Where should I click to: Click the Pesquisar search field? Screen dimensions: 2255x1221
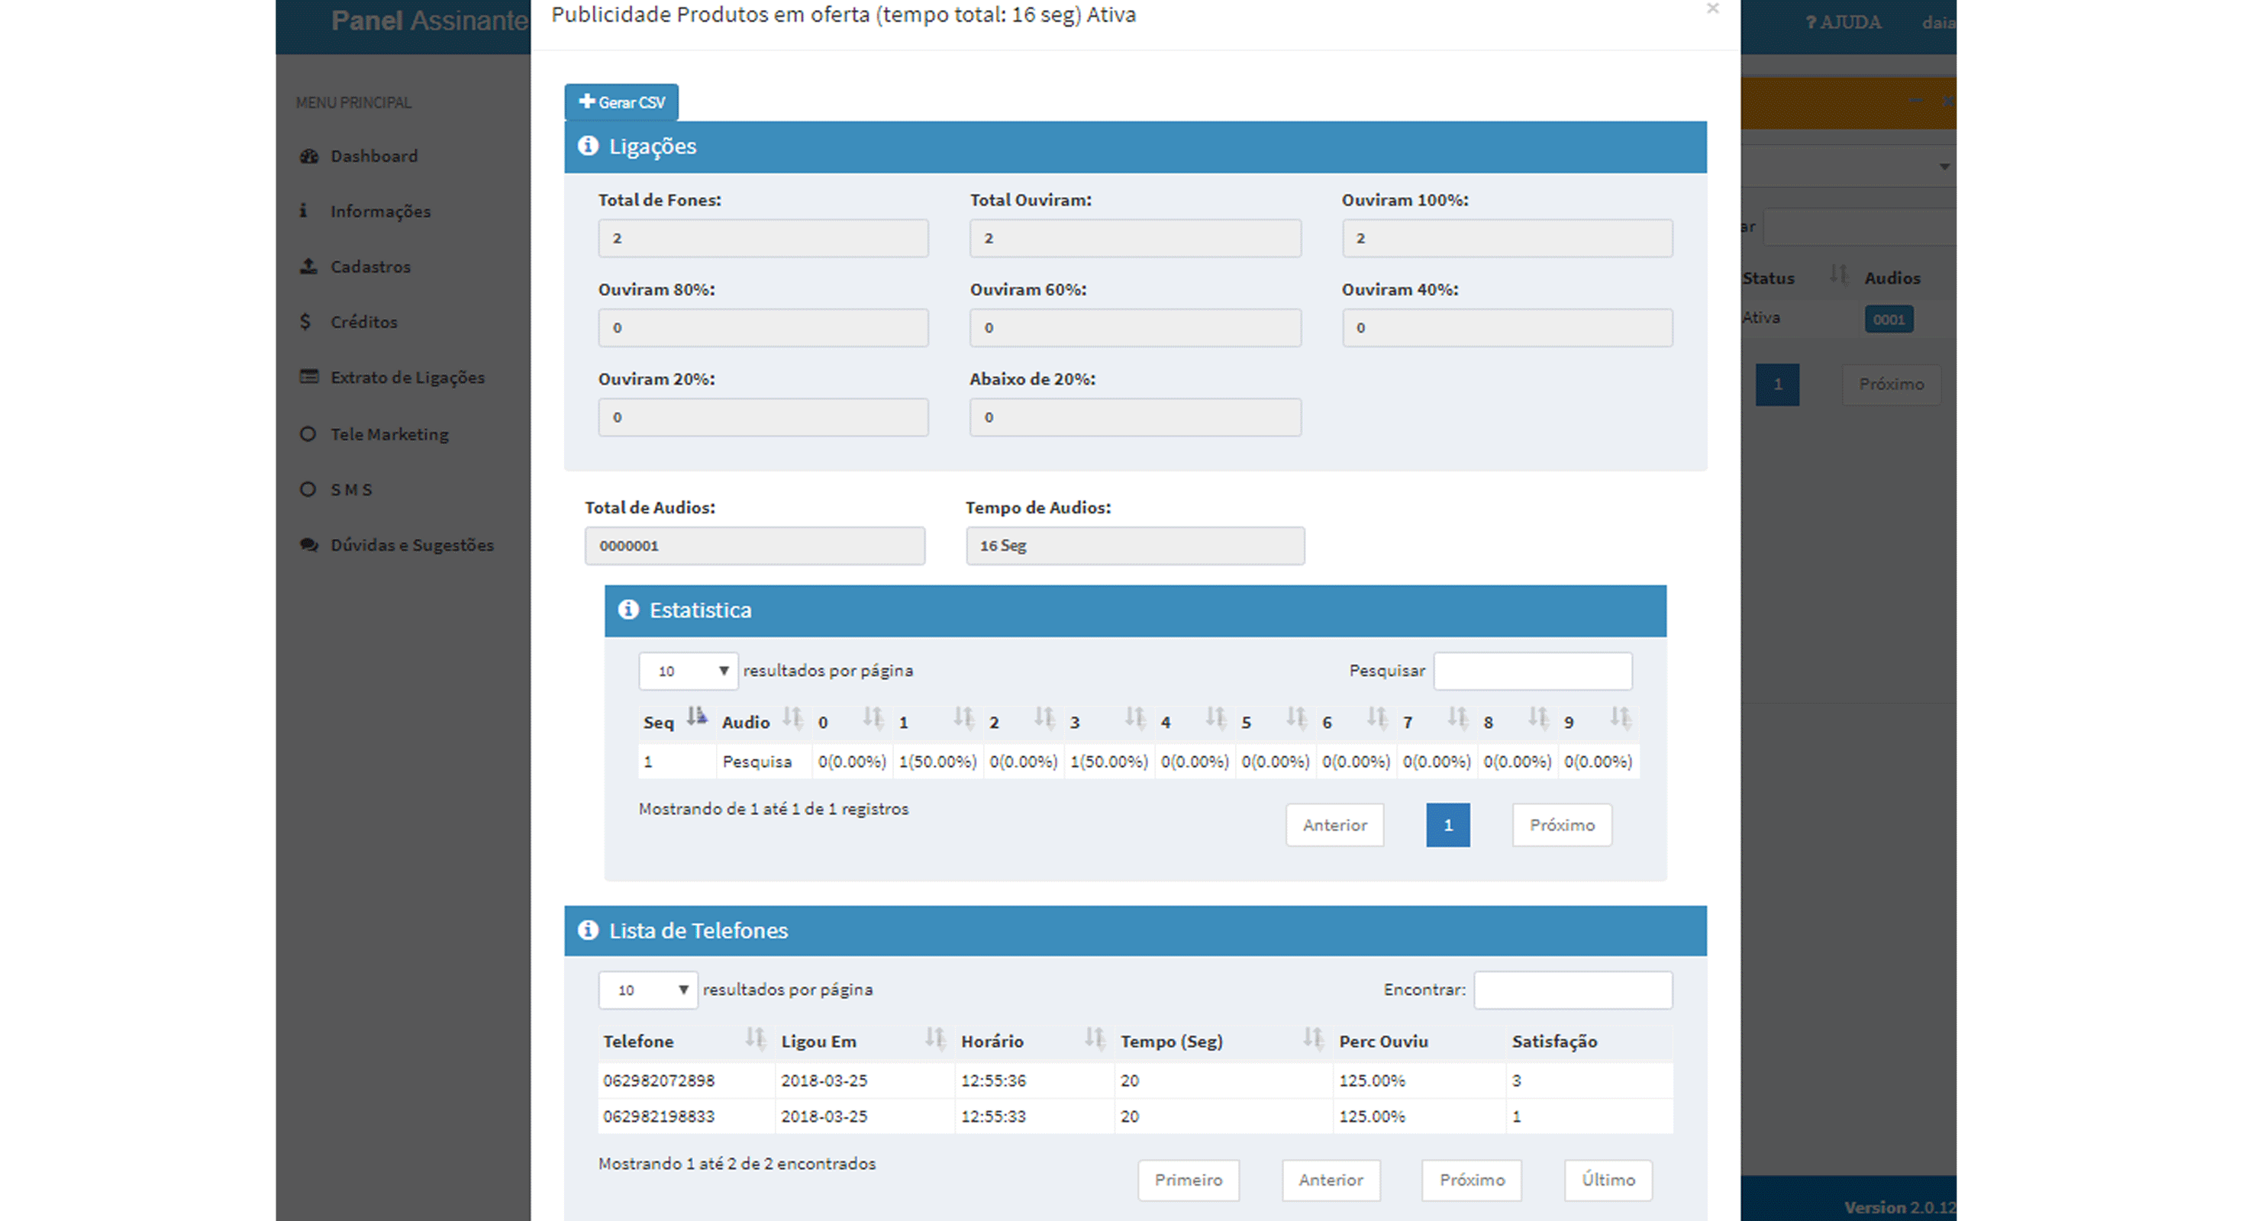[1532, 671]
